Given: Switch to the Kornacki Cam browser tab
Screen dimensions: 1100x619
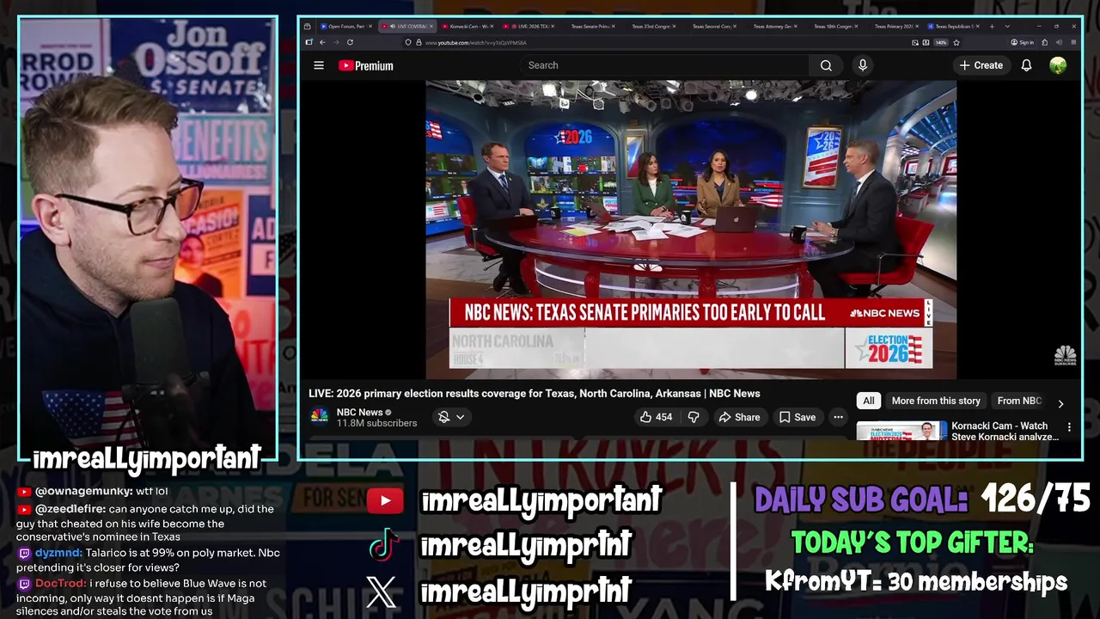Looking at the screenshot, I should [x=468, y=27].
